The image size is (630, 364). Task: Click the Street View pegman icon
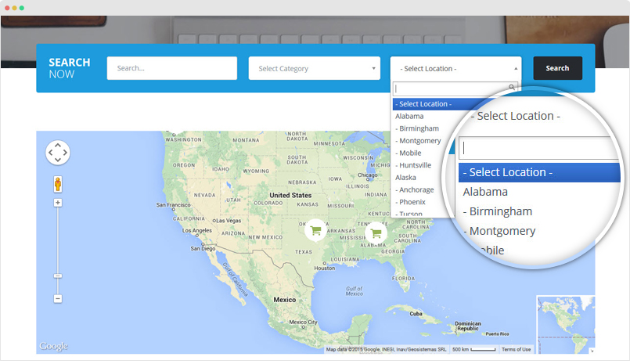click(x=58, y=184)
